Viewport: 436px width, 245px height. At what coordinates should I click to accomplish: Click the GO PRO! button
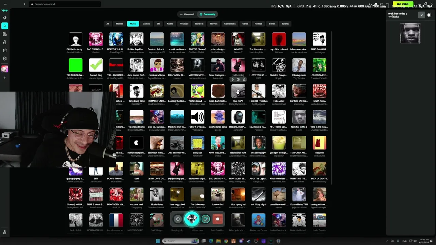[403, 4]
